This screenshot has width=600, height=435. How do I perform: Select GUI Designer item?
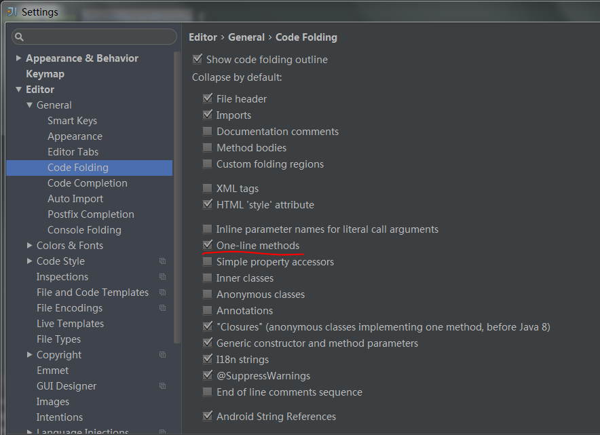[67, 386]
